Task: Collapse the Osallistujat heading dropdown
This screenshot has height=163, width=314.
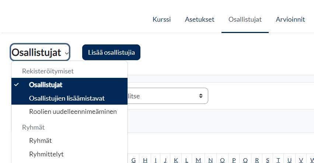Action: point(40,52)
